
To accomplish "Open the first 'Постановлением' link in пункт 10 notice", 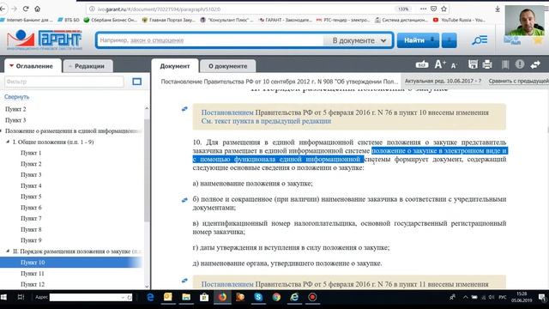I will 226,112.
